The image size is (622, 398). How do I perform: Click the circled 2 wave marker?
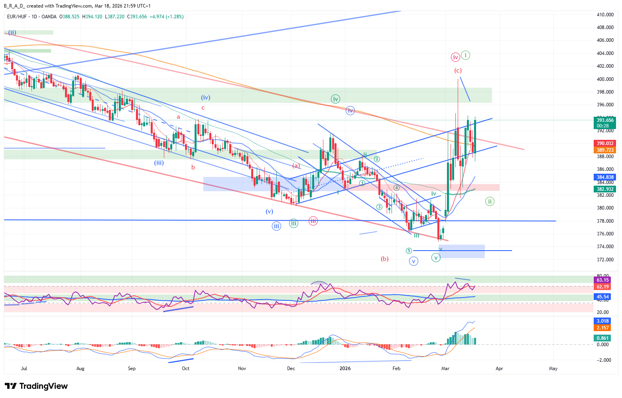click(377, 159)
